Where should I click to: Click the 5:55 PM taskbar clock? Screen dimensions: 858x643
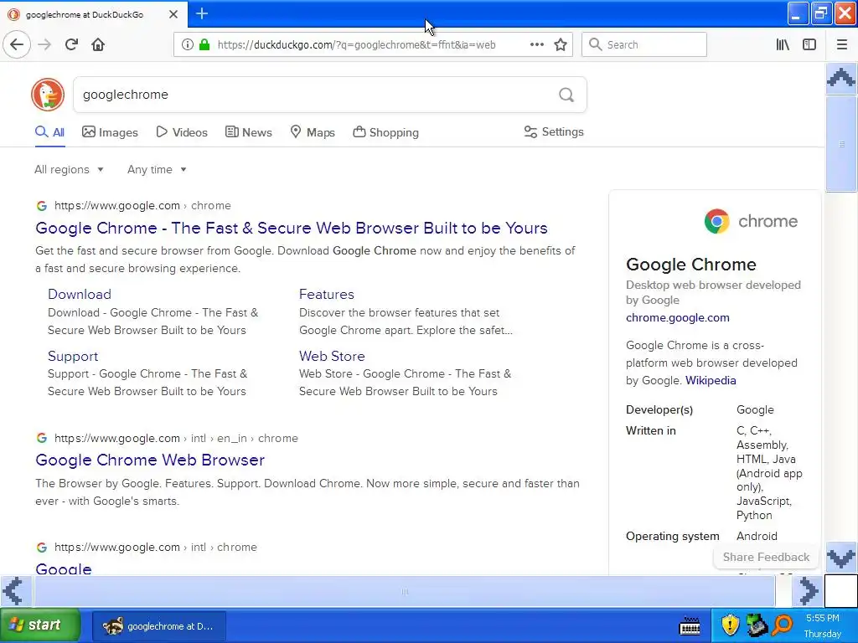(823, 618)
